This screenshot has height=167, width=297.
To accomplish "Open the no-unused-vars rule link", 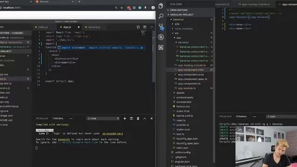I will [x=112, y=134].
